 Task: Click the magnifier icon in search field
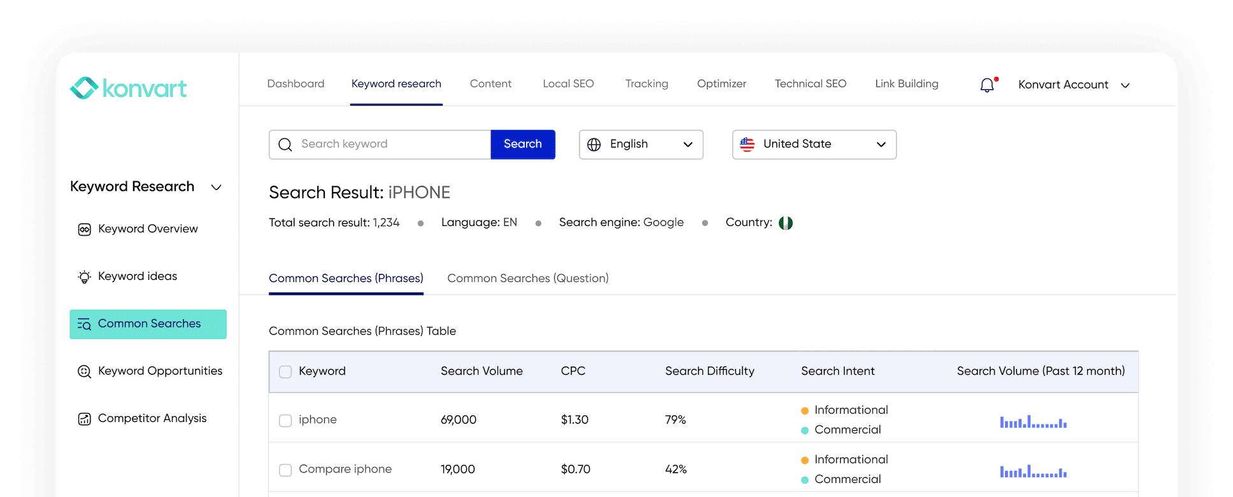pos(285,144)
